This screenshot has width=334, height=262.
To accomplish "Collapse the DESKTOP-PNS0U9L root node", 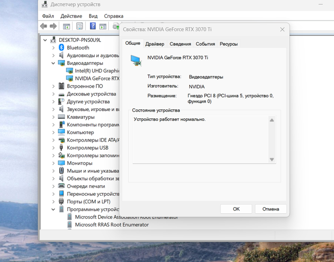I will coord(45,40).
